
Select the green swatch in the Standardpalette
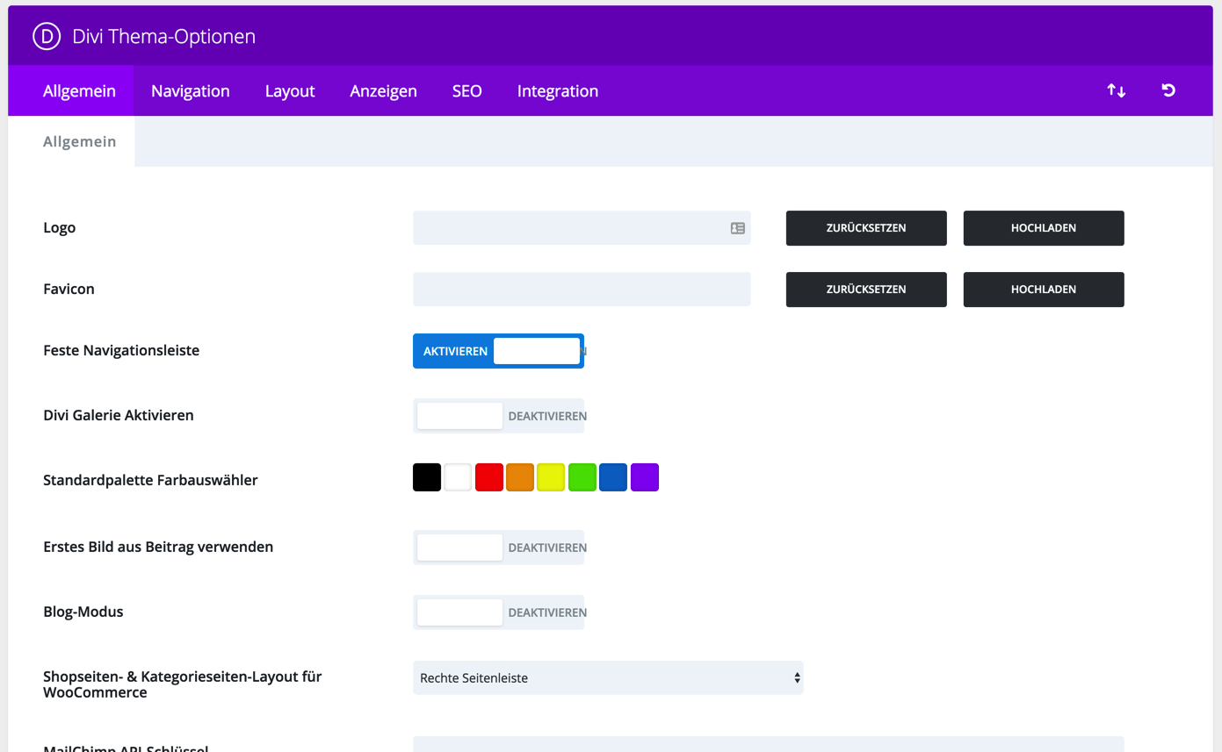click(x=582, y=476)
